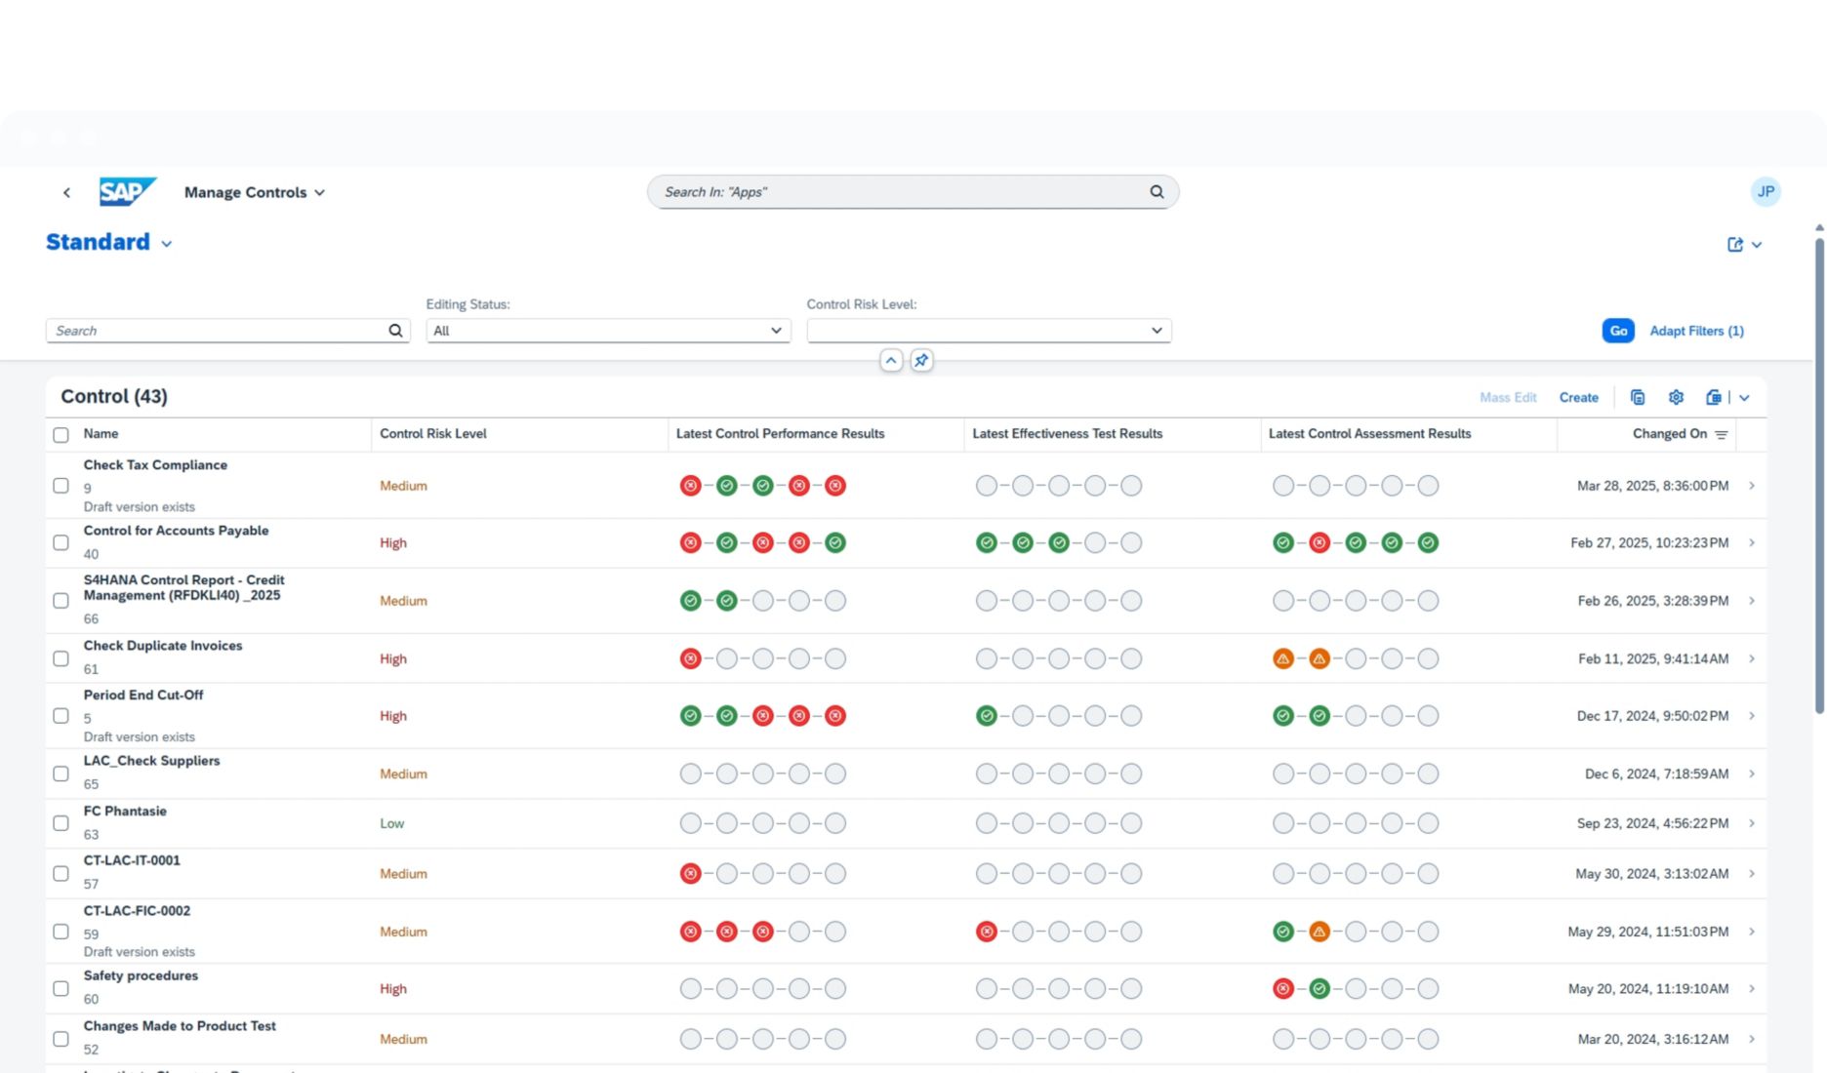
Task: Toggle the select-all checkbox in header
Action: click(x=61, y=435)
